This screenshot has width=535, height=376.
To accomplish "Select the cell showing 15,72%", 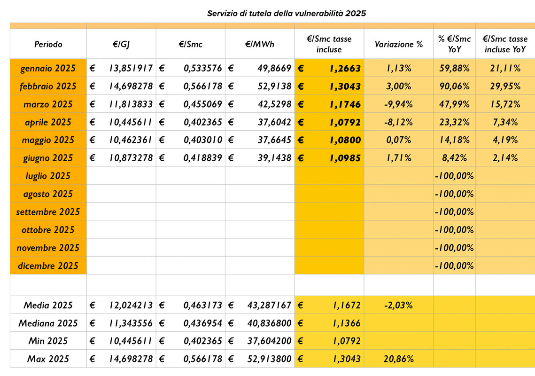I will point(505,104).
